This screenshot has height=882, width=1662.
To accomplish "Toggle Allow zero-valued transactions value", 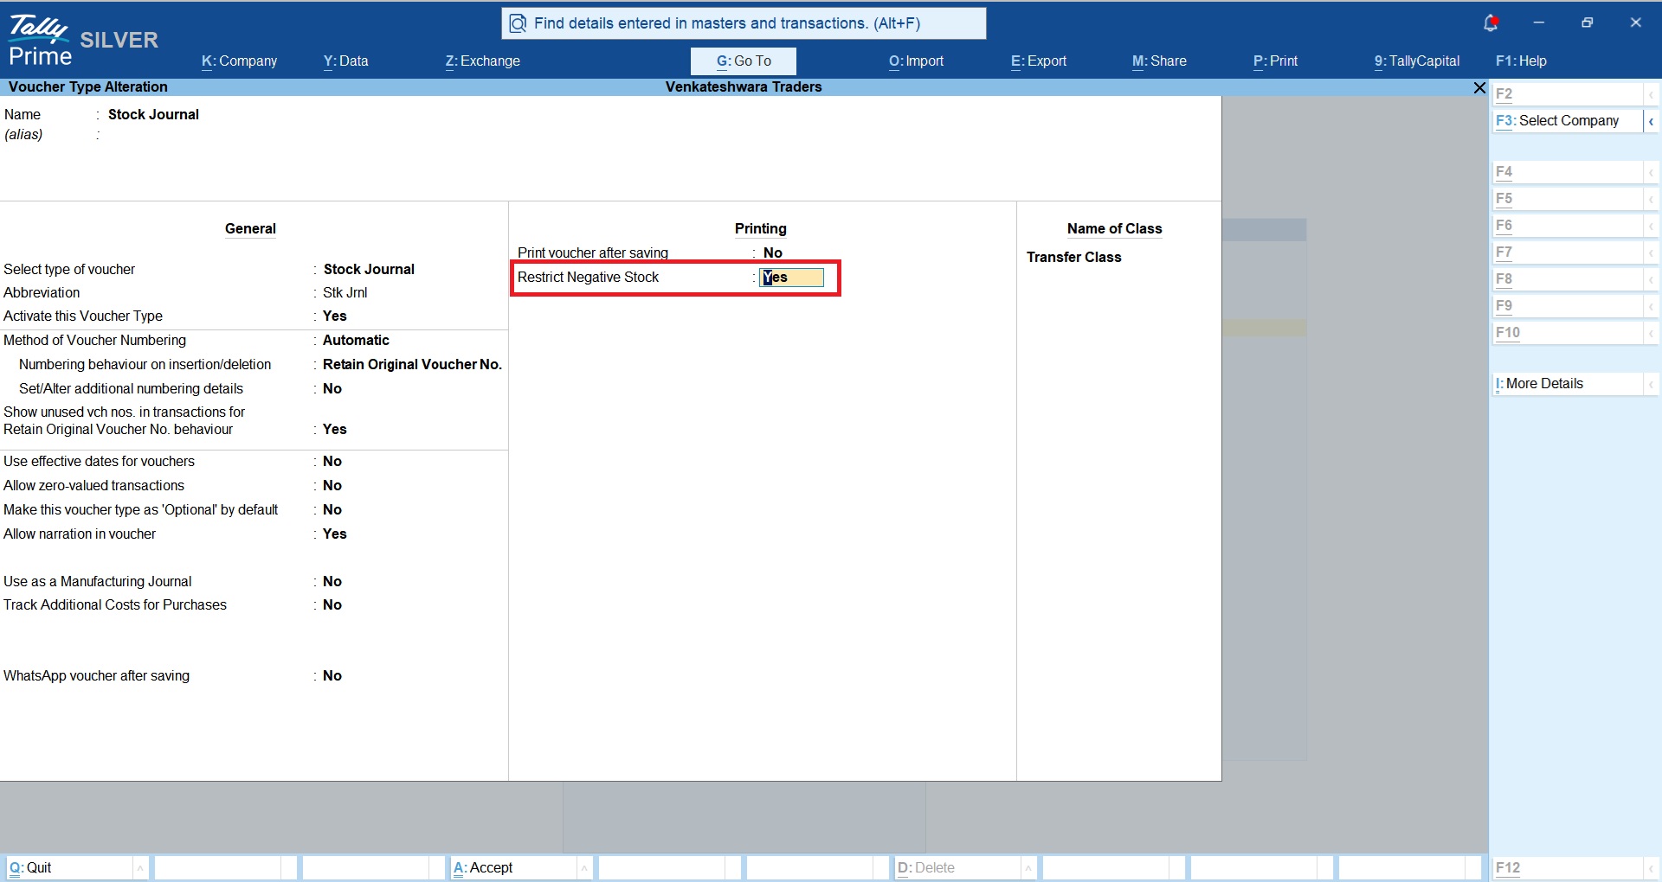I will (x=332, y=485).
